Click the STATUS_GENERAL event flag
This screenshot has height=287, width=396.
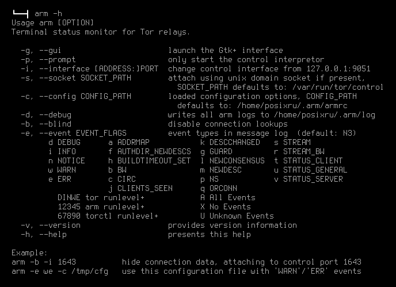click(x=311, y=170)
